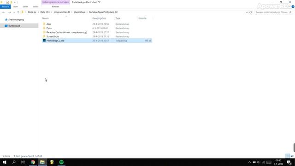This screenshot has width=295, height=166.
Task: Switch to the Start ribbon tab
Action: (x=15, y=6)
